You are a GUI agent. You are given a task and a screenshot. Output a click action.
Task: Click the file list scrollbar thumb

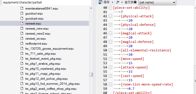pos(91,74)
